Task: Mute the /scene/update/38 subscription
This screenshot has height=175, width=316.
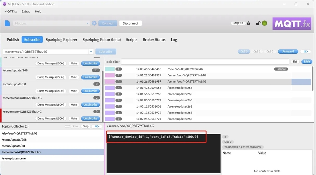Action: pyautogui.click(x=74, y=91)
